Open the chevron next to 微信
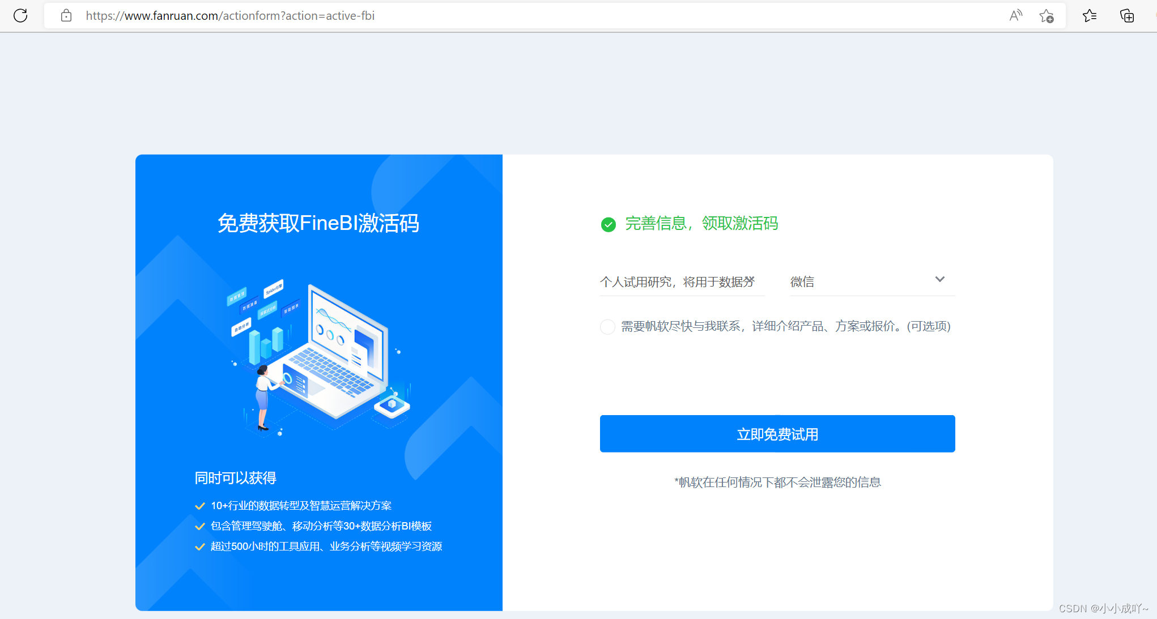This screenshot has height=619, width=1157. tap(940, 279)
